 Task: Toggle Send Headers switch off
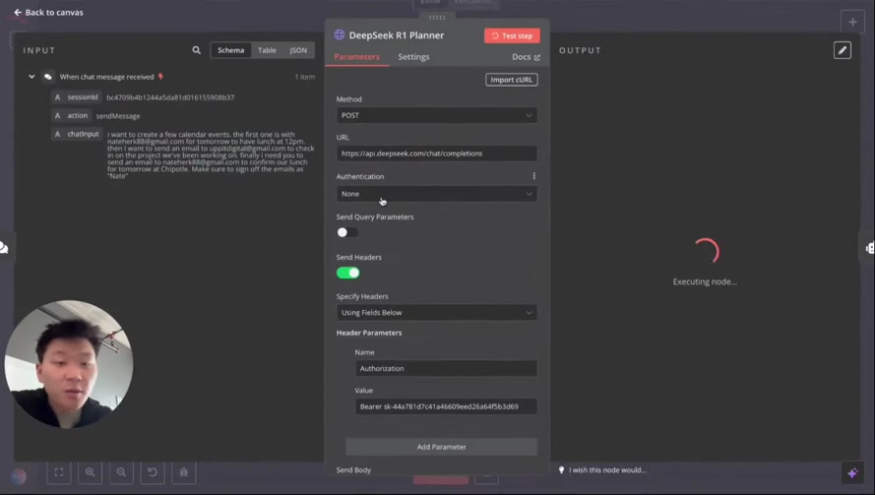[x=347, y=273]
